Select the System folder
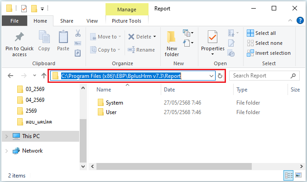Viewport: 307px width, 182px height. pos(114,103)
